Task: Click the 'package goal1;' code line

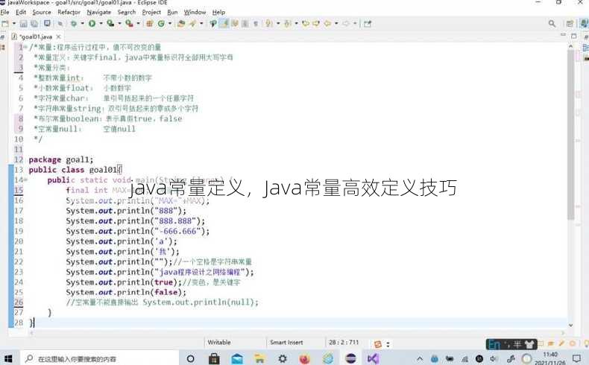Action: coord(61,159)
